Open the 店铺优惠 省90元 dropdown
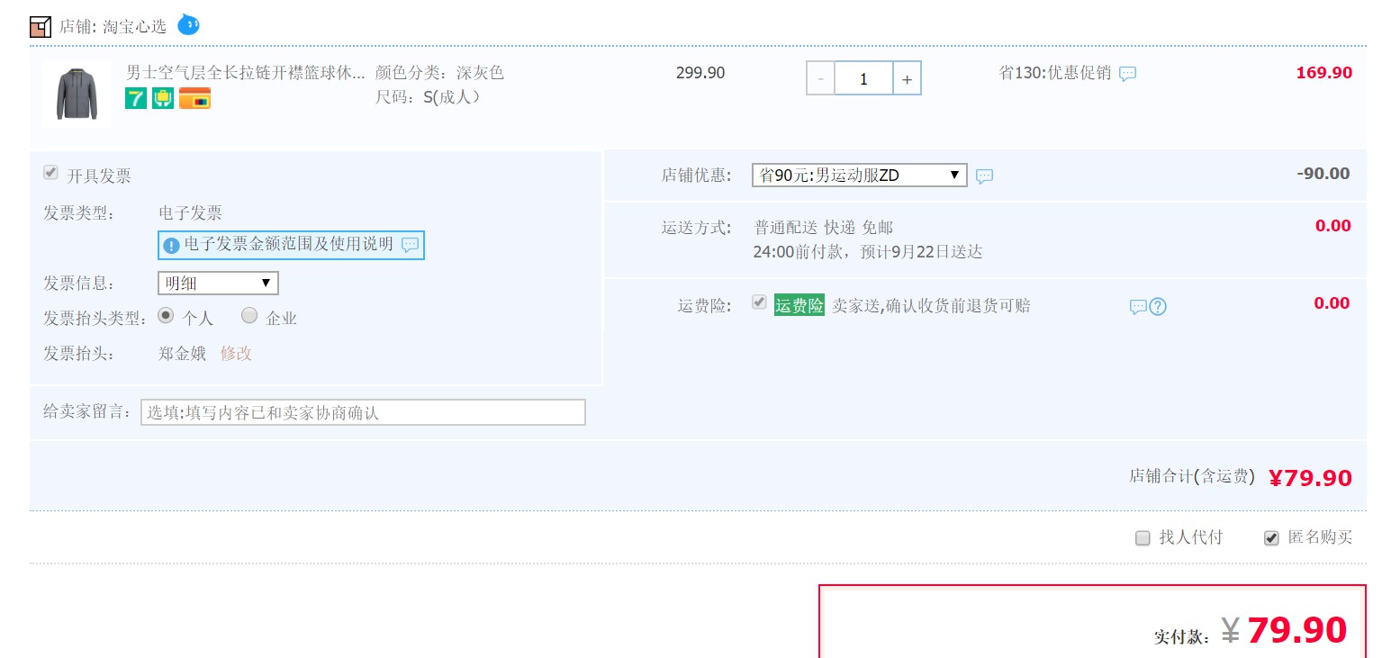This screenshot has height=658, width=1382. coord(859,176)
